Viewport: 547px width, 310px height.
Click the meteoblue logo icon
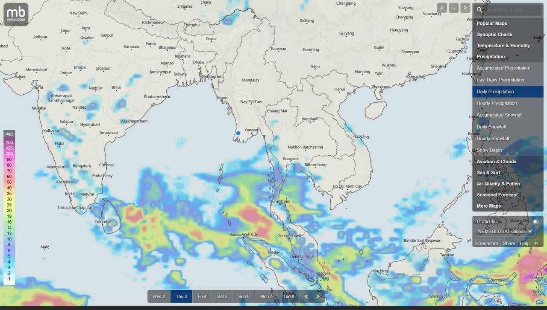pyautogui.click(x=16, y=14)
